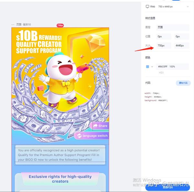The height and width of the screenshot is (192, 194).
Task: Click the $10B Rewards title graphic
Action: [x=39, y=42]
